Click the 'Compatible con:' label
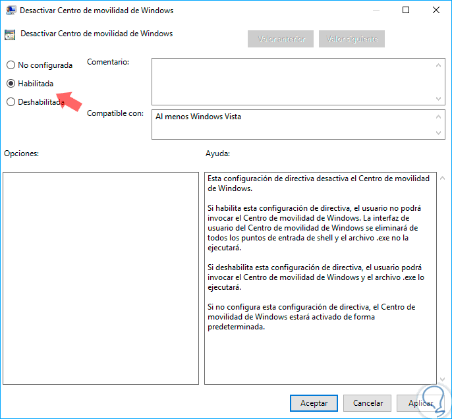452x419 pixels. click(x=115, y=113)
